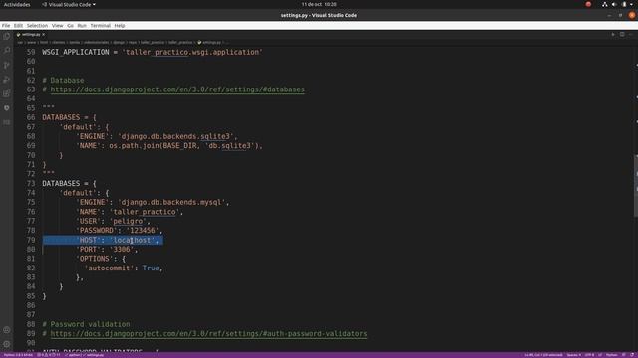Open the Search view in the activity bar
The width and height of the screenshot is (638, 358).
7,51
